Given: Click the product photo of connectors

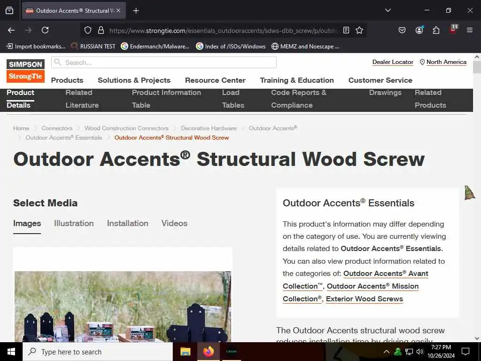Looking at the screenshot, I should (x=123, y=306).
